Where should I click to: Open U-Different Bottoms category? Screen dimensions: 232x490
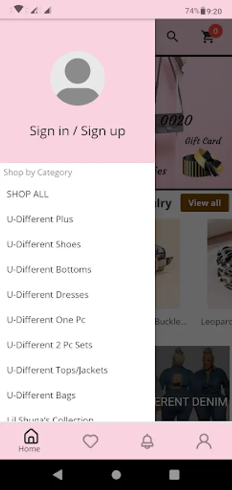click(77, 269)
